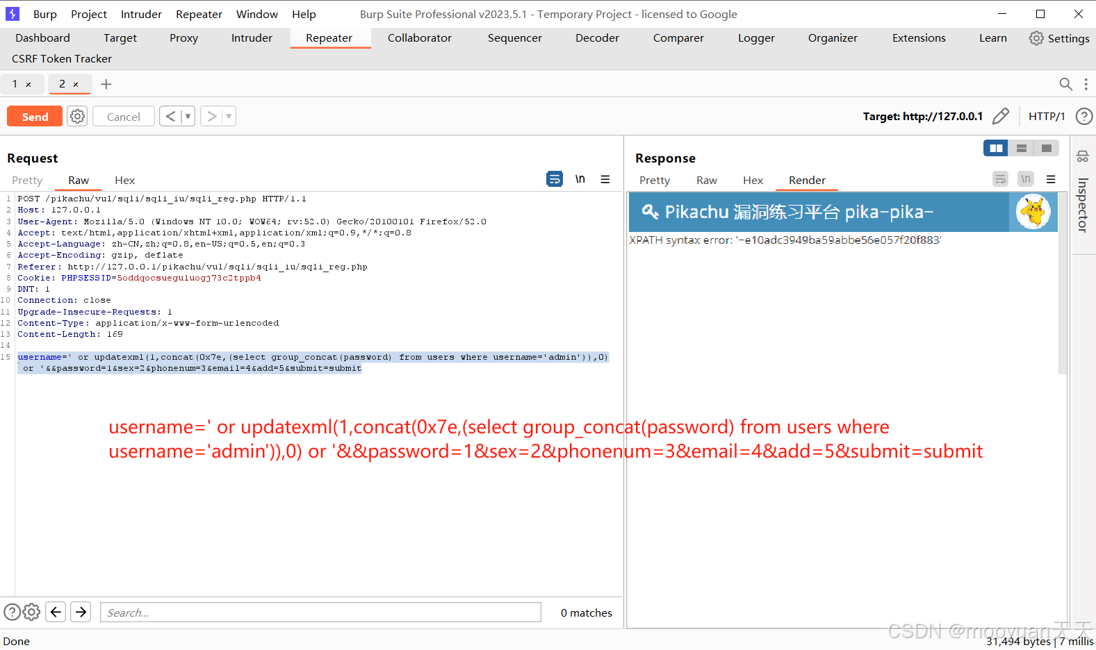
Task: Open the Extensions tab
Action: click(x=919, y=38)
